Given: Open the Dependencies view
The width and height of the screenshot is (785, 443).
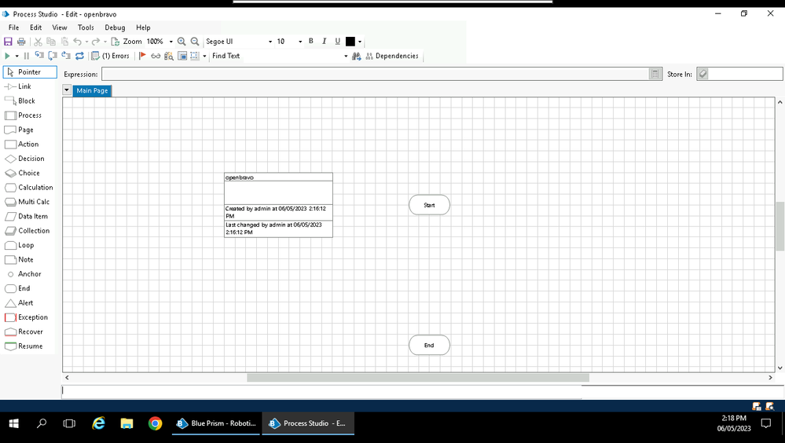Looking at the screenshot, I should click(x=392, y=56).
